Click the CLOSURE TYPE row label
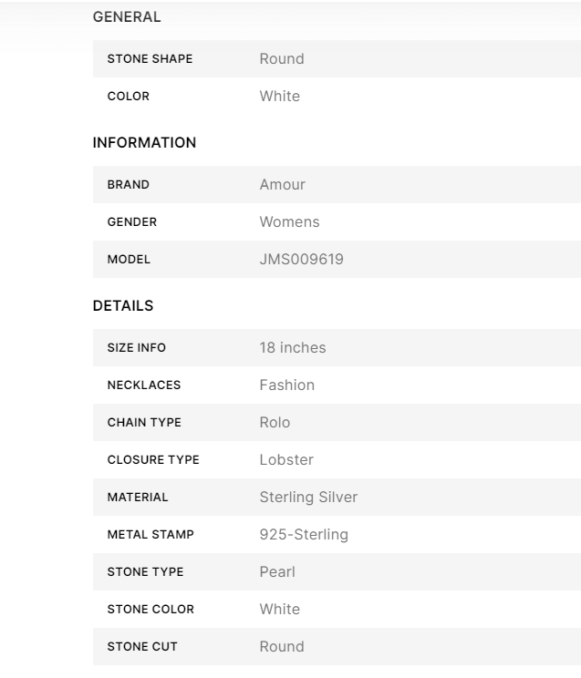581x678 pixels. pyautogui.click(x=153, y=460)
